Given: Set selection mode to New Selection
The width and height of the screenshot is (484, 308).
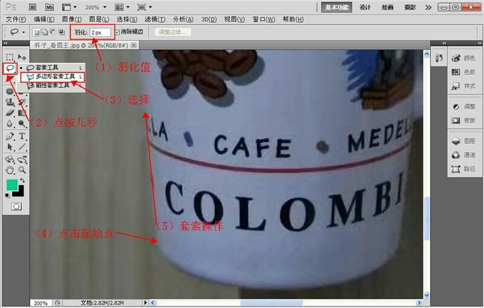Looking at the screenshot, I should [36, 32].
